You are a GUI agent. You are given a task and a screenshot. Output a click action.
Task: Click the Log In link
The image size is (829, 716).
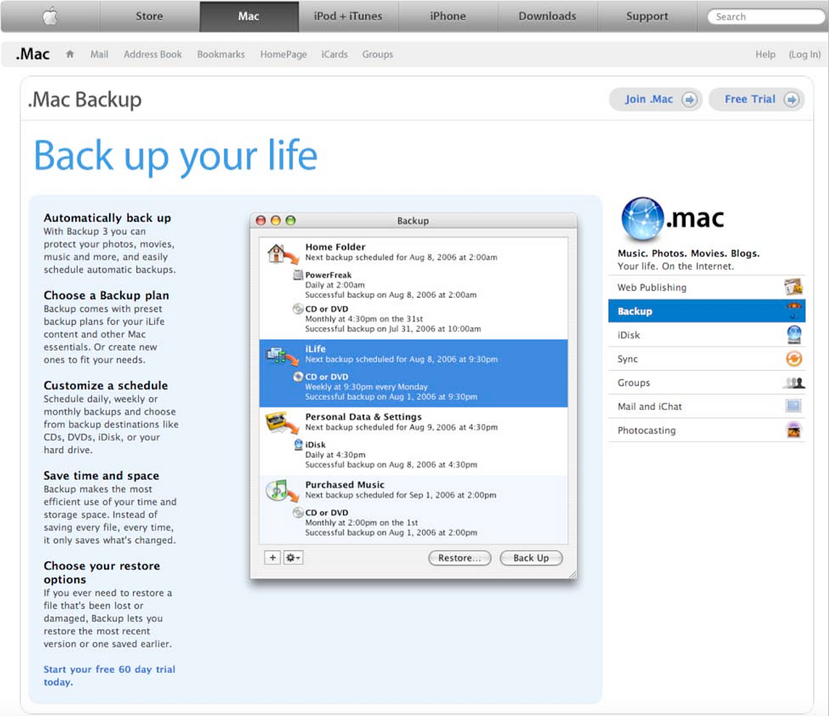805,54
